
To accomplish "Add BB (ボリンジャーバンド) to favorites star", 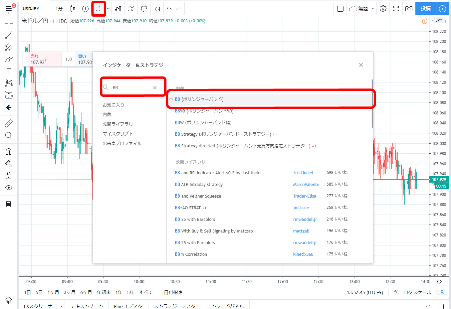I will pyautogui.click(x=171, y=99).
